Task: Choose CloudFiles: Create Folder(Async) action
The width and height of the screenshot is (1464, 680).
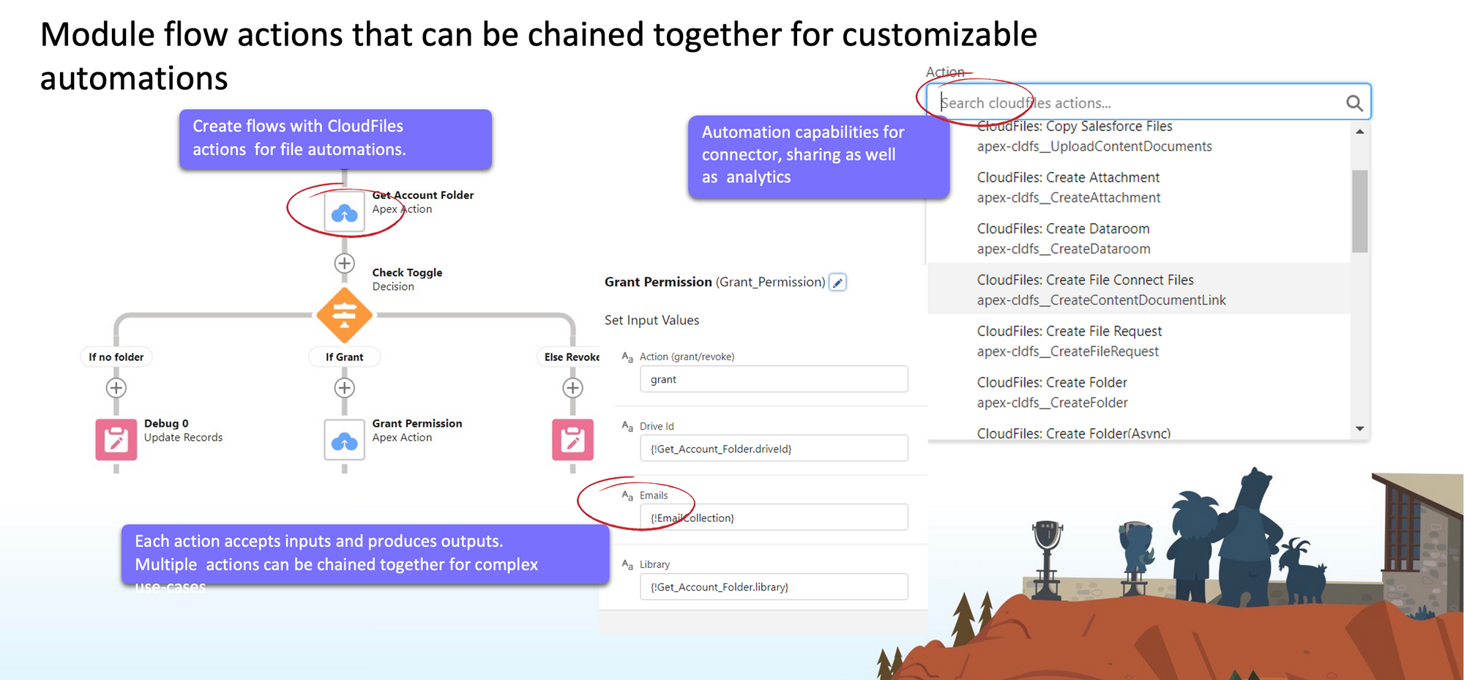Action: [1138, 432]
